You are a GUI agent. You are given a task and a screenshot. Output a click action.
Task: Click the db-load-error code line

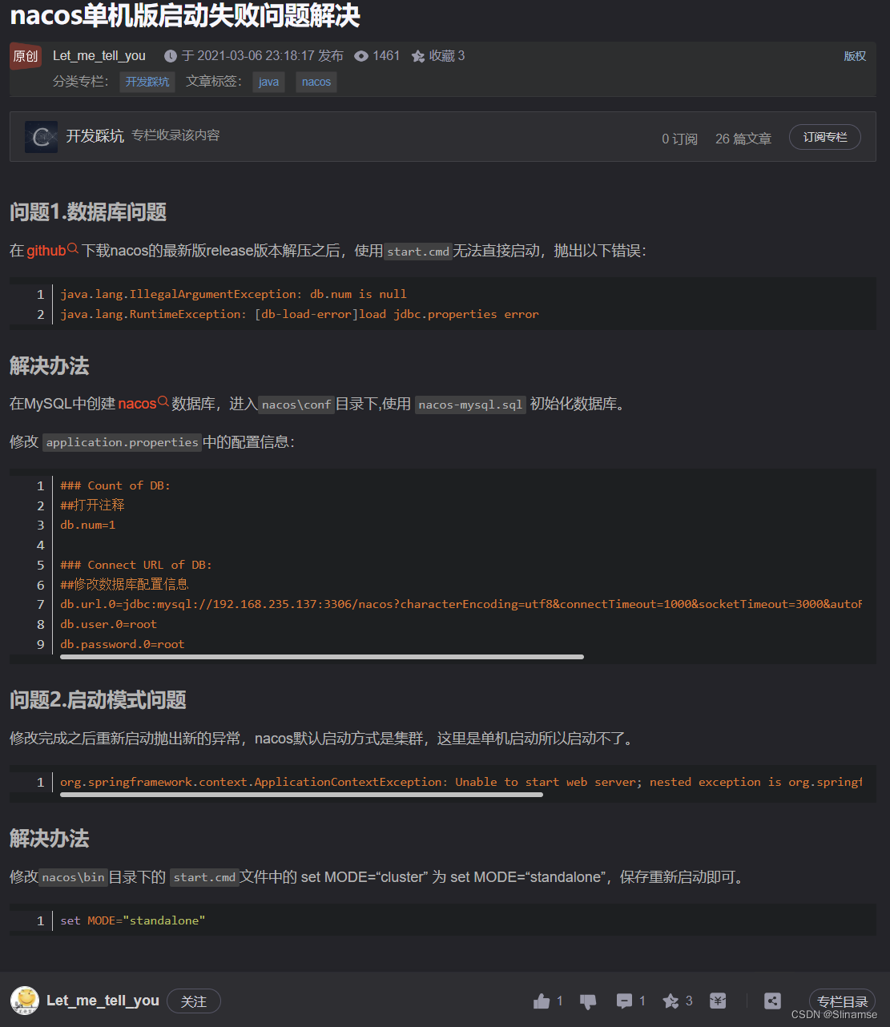point(300,314)
